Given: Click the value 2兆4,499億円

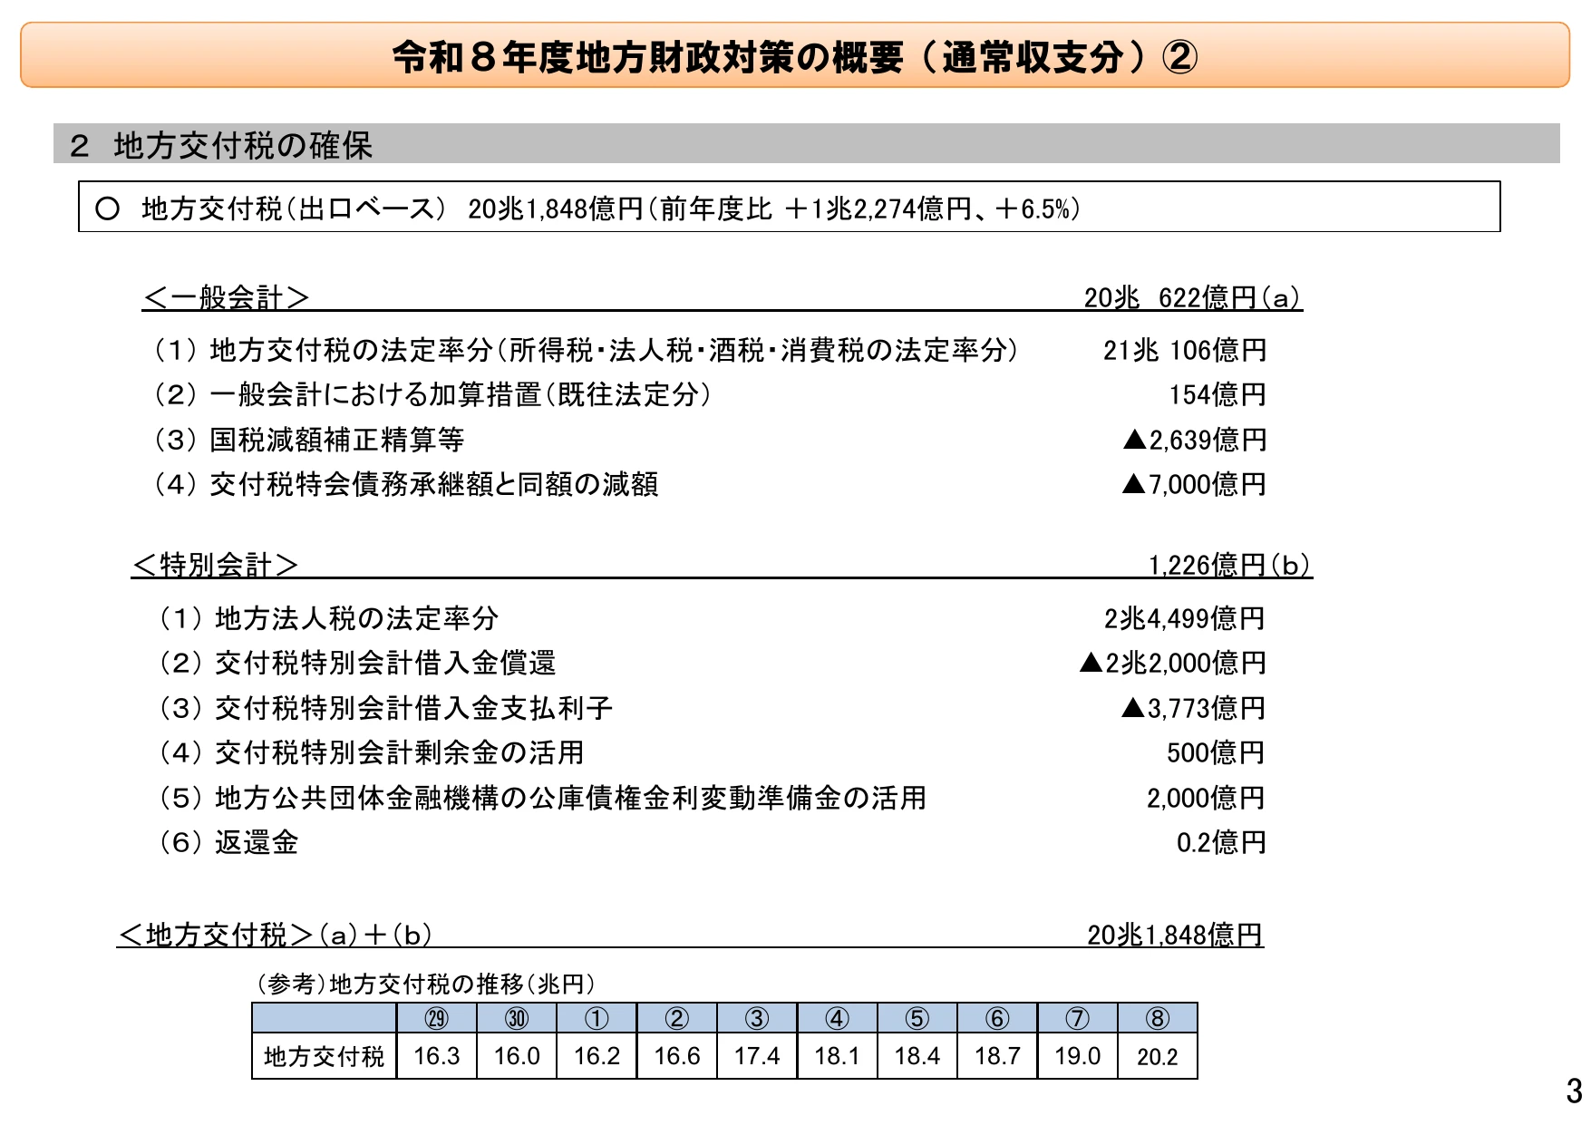Looking at the screenshot, I should [x=1184, y=618].
